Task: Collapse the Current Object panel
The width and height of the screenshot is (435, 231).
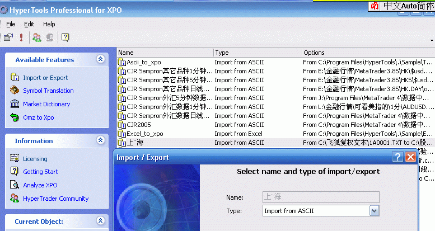Action: click(x=100, y=220)
